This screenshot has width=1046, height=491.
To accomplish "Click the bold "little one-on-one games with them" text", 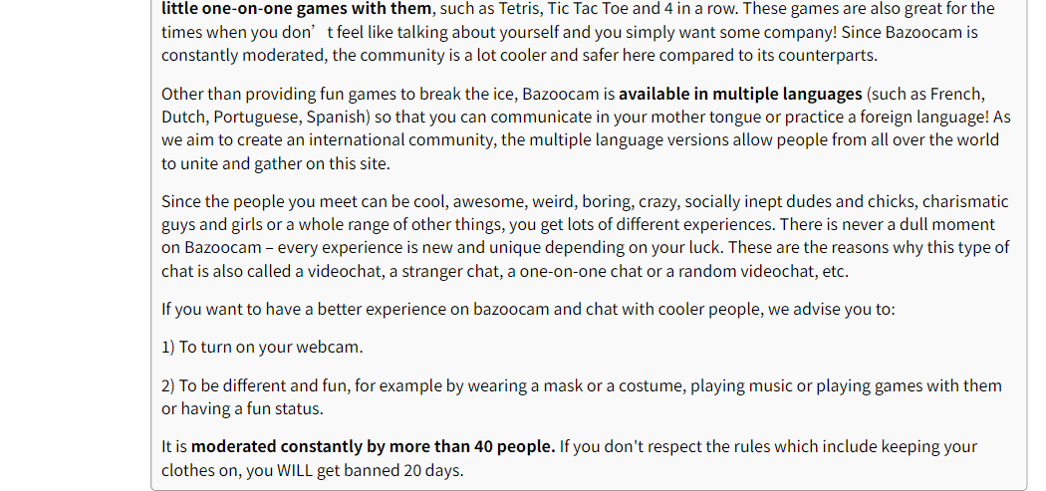I will coord(297,9).
